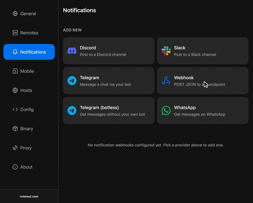253x203 pixels.
Task: Go to the Mobile section
Action: 29,71
